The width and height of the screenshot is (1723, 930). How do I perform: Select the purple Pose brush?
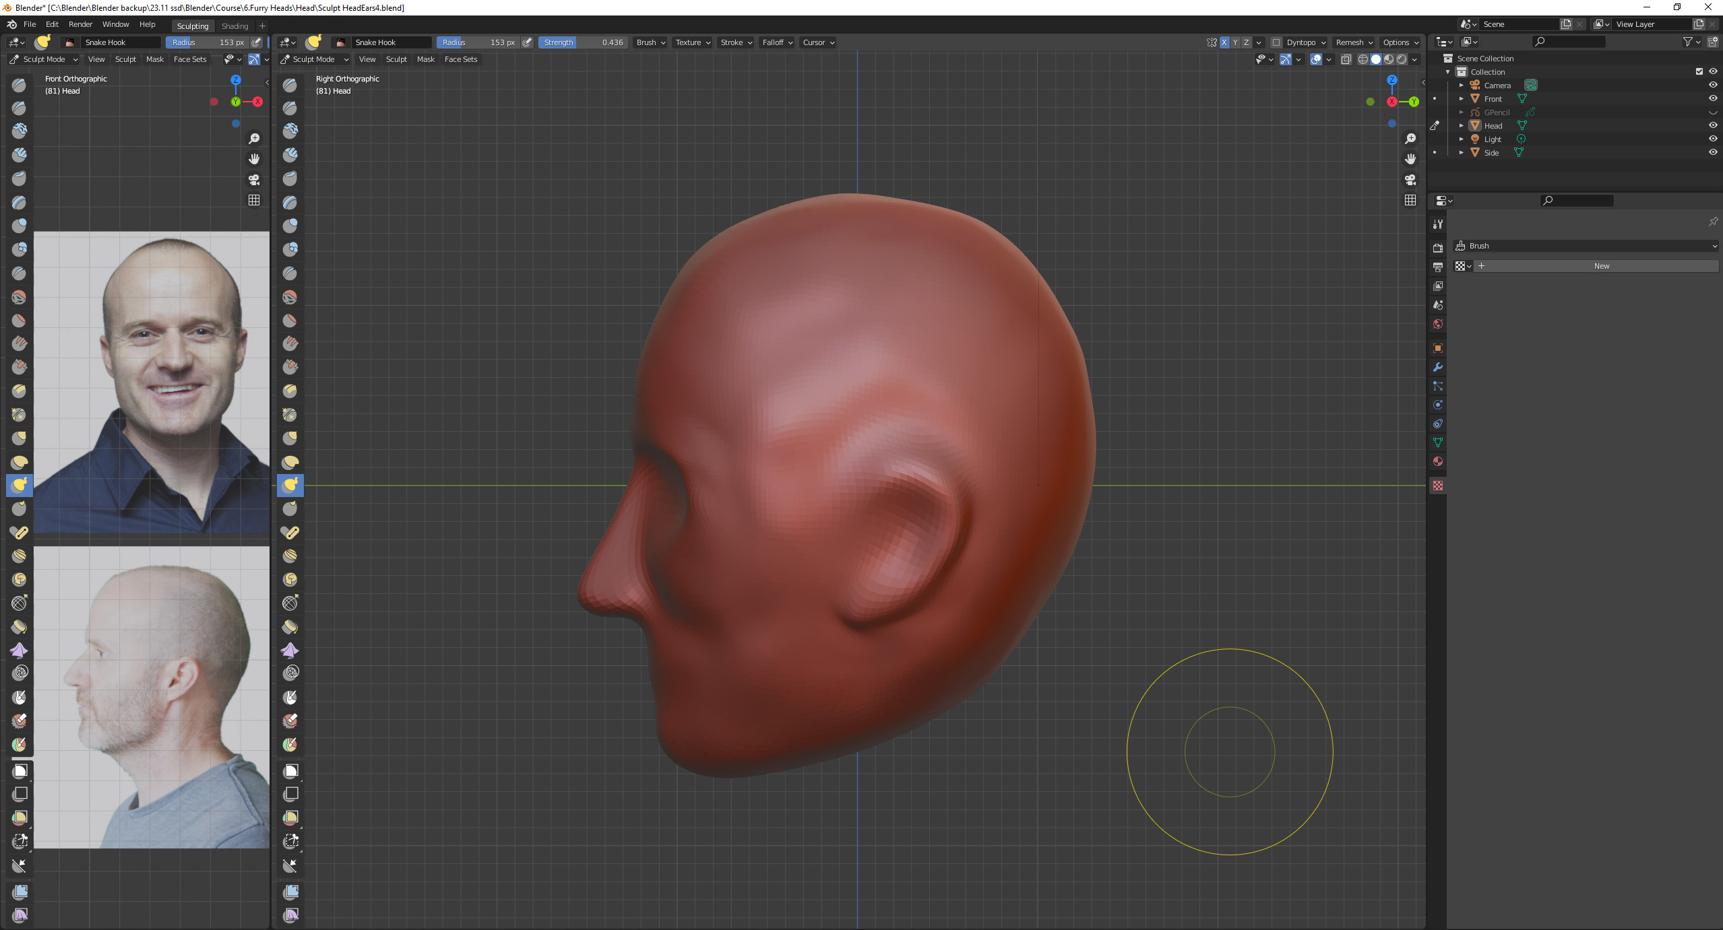point(19,650)
